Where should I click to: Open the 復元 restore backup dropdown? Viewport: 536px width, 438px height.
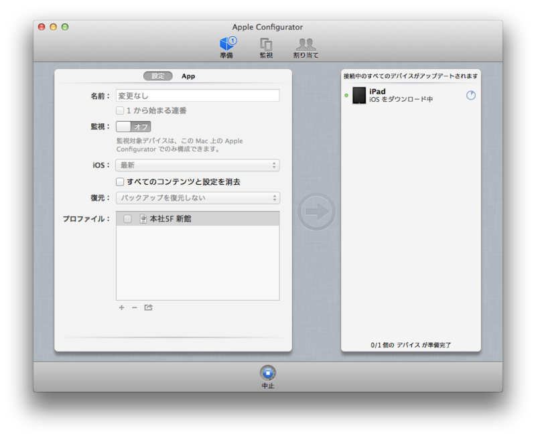click(198, 198)
